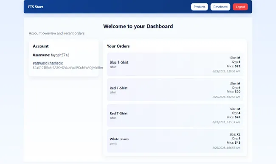This screenshot has height=164, width=276.
Task: Click the FTS Store brand name
Action: click(x=36, y=7)
